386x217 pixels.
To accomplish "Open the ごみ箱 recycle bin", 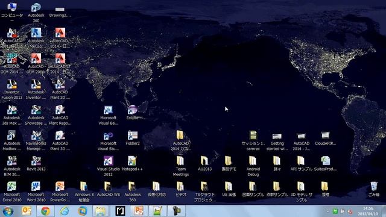I will [x=374, y=189].
